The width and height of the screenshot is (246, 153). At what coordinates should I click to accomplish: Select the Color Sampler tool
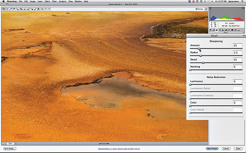pos(14,9)
